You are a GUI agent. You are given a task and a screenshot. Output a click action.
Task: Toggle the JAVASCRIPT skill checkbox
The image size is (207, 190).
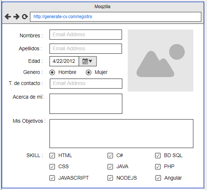pyautogui.click(x=52, y=178)
